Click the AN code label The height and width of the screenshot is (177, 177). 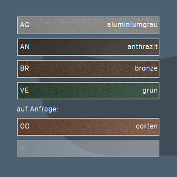point(25,47)
